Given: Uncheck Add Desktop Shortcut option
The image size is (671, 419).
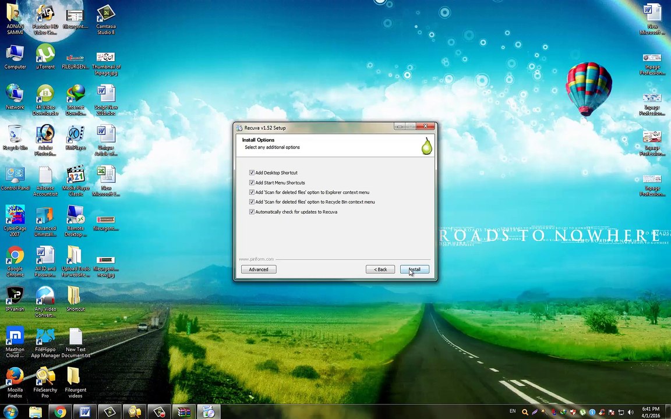Looking at the screenshot, I should (252, 173).
